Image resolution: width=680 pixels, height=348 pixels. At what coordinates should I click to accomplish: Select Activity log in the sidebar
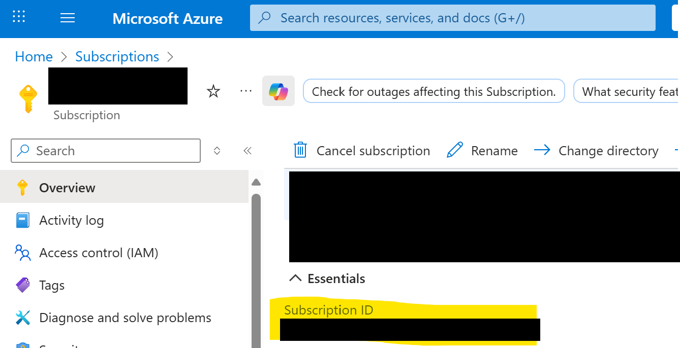pyautogui.click(x=72, y=220)
